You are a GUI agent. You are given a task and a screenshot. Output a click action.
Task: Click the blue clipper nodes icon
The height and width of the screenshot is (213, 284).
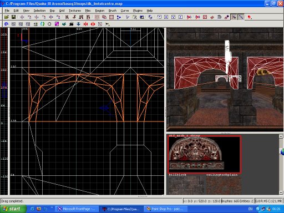coord(119,17)
